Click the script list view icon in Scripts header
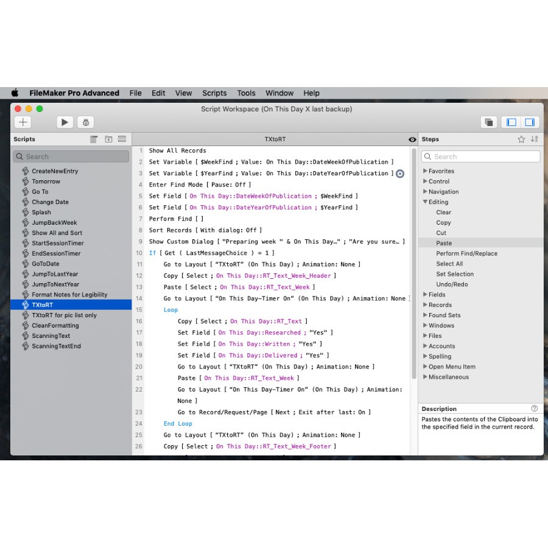The width and height of the screenshot is (548, 548). 94,139
